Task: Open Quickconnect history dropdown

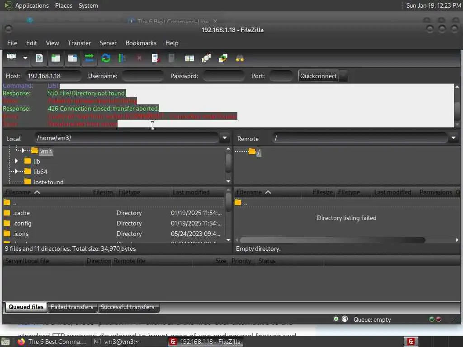Action: click(343, 76)
